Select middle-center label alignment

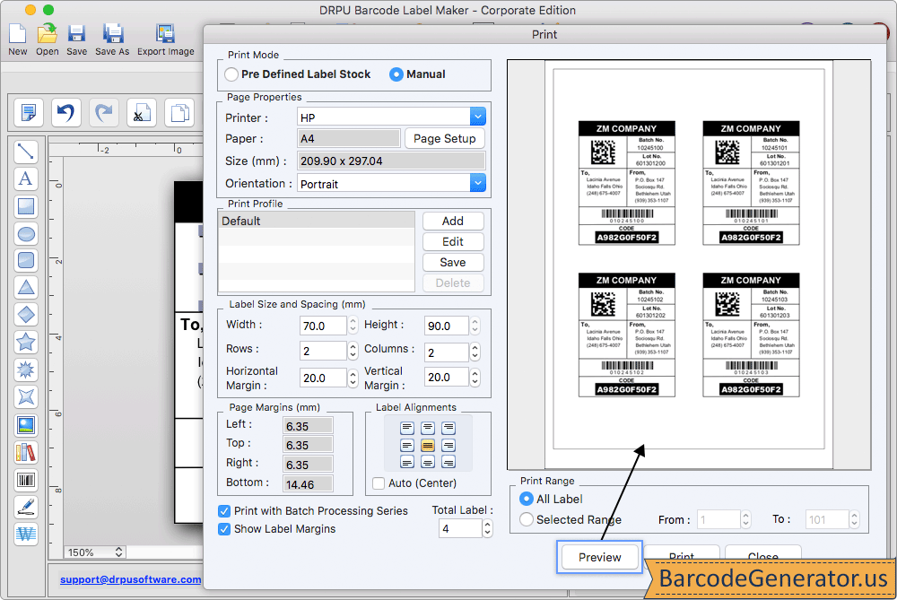coord(428,445)
